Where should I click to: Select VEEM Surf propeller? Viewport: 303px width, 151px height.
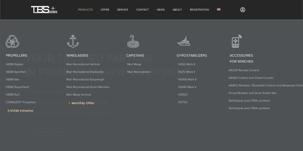13,94
